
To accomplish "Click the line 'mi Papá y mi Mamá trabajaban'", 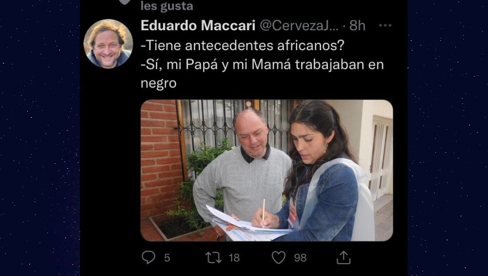I will pyautogui.click(x=265, y=65).
